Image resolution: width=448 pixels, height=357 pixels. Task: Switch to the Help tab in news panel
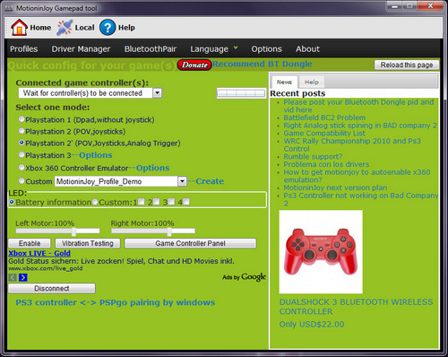312,82
